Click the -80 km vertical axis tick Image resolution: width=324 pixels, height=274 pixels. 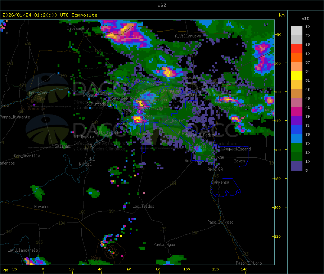[279, 34]
